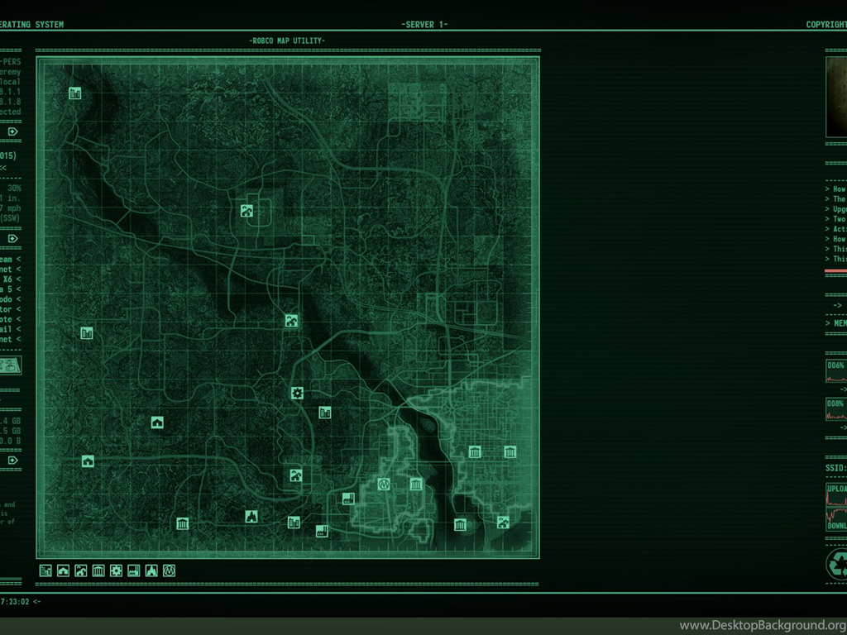This screenshot has width=847, height=635.
Task: Click the topmost arrow button in the left panel
Action: point(13,131)
